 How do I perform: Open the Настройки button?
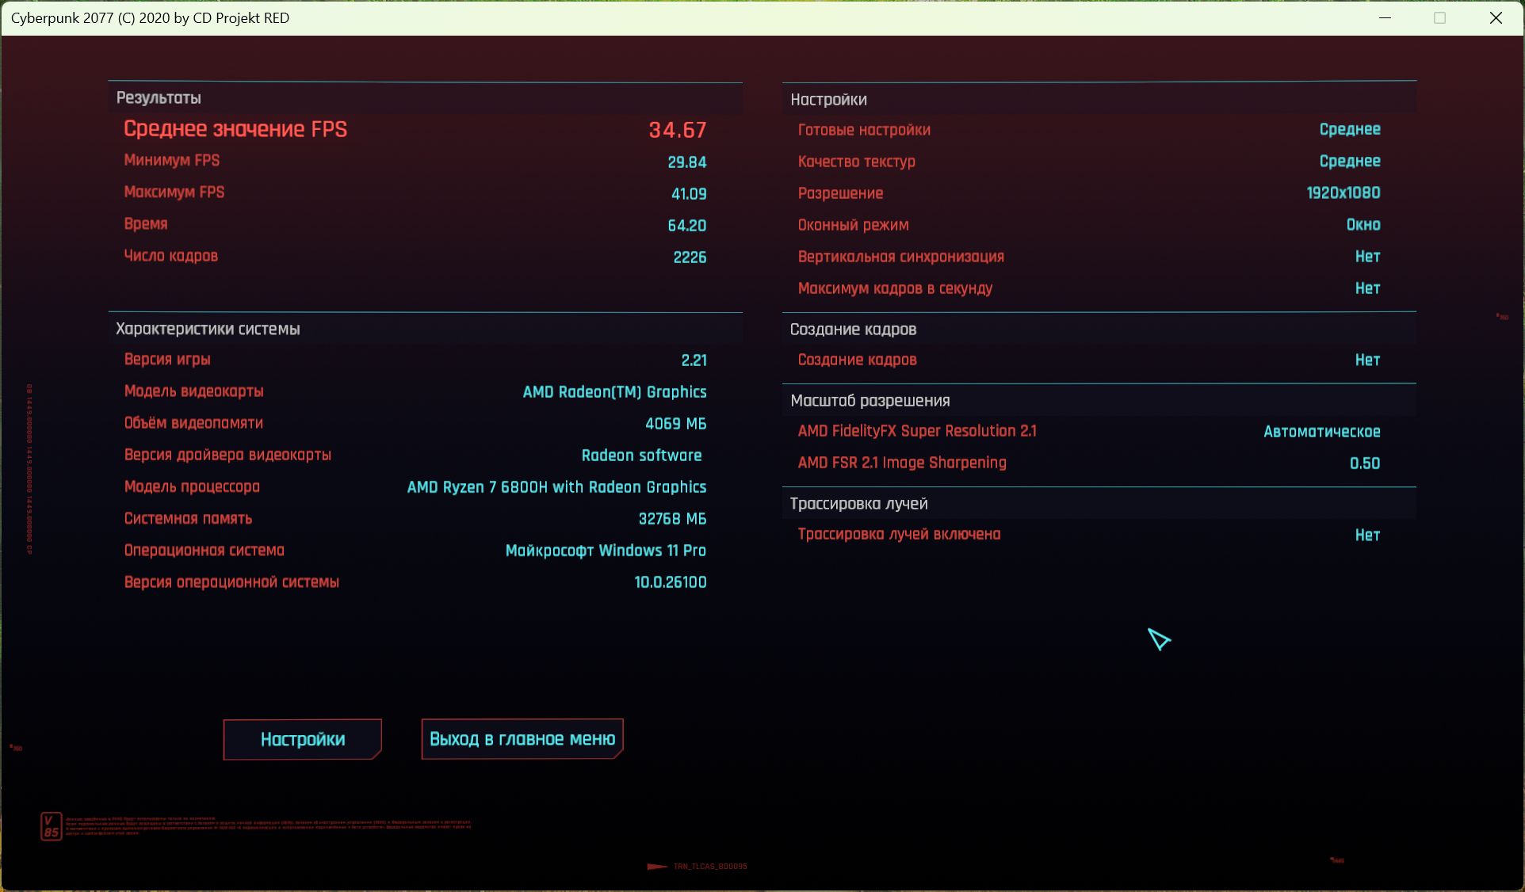pos(302,739)
